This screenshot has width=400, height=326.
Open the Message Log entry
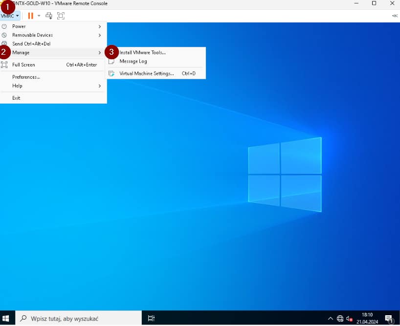click(133, 61)
